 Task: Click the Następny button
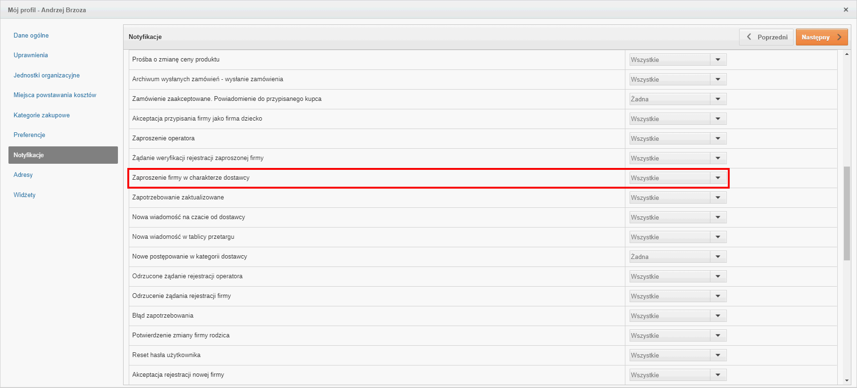[821, 37]
